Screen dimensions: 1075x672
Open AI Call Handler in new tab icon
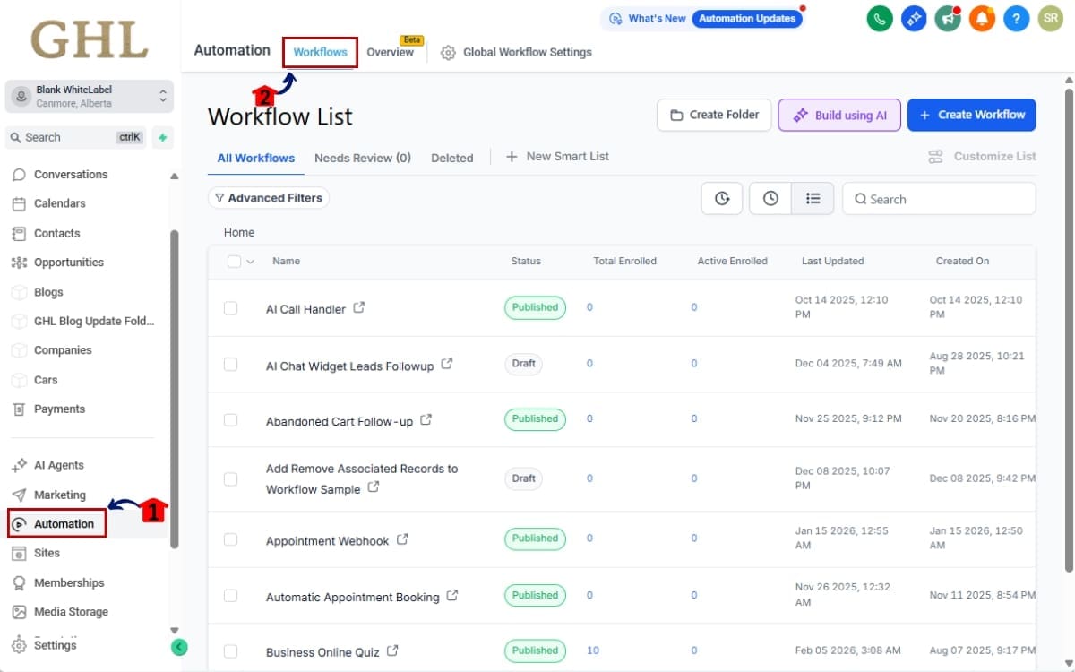click(x=359, y=307)
